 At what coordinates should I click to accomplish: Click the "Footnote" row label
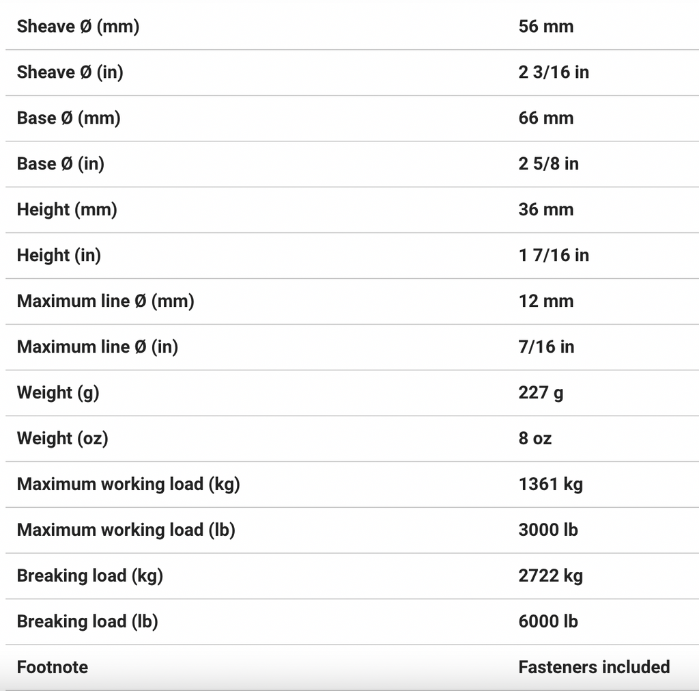tap(53, 667)
